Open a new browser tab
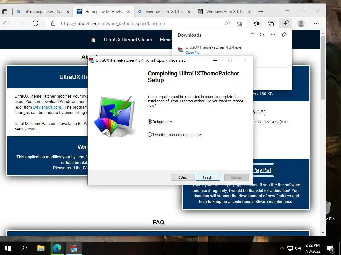The width and height of the screenshot is (341, 255). [261, 12]
